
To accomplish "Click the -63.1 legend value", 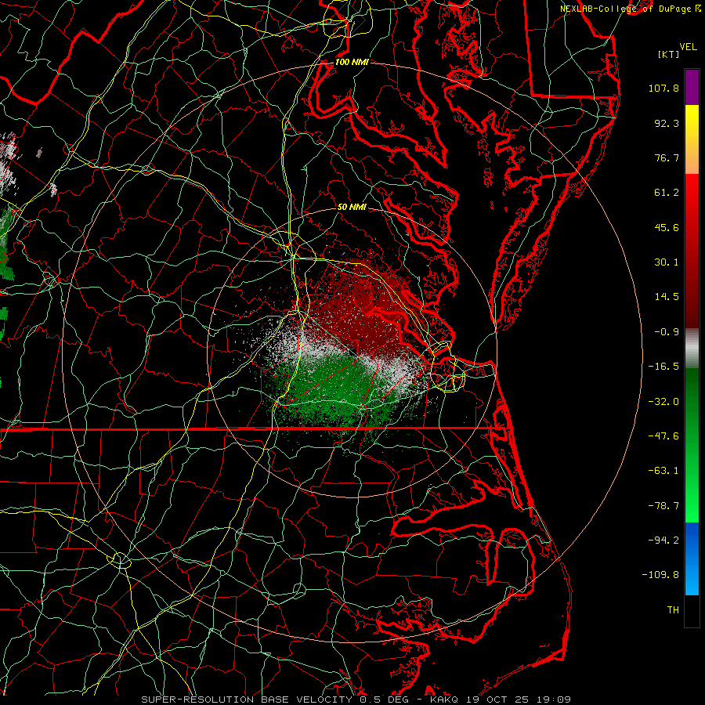I will [663, 471].
